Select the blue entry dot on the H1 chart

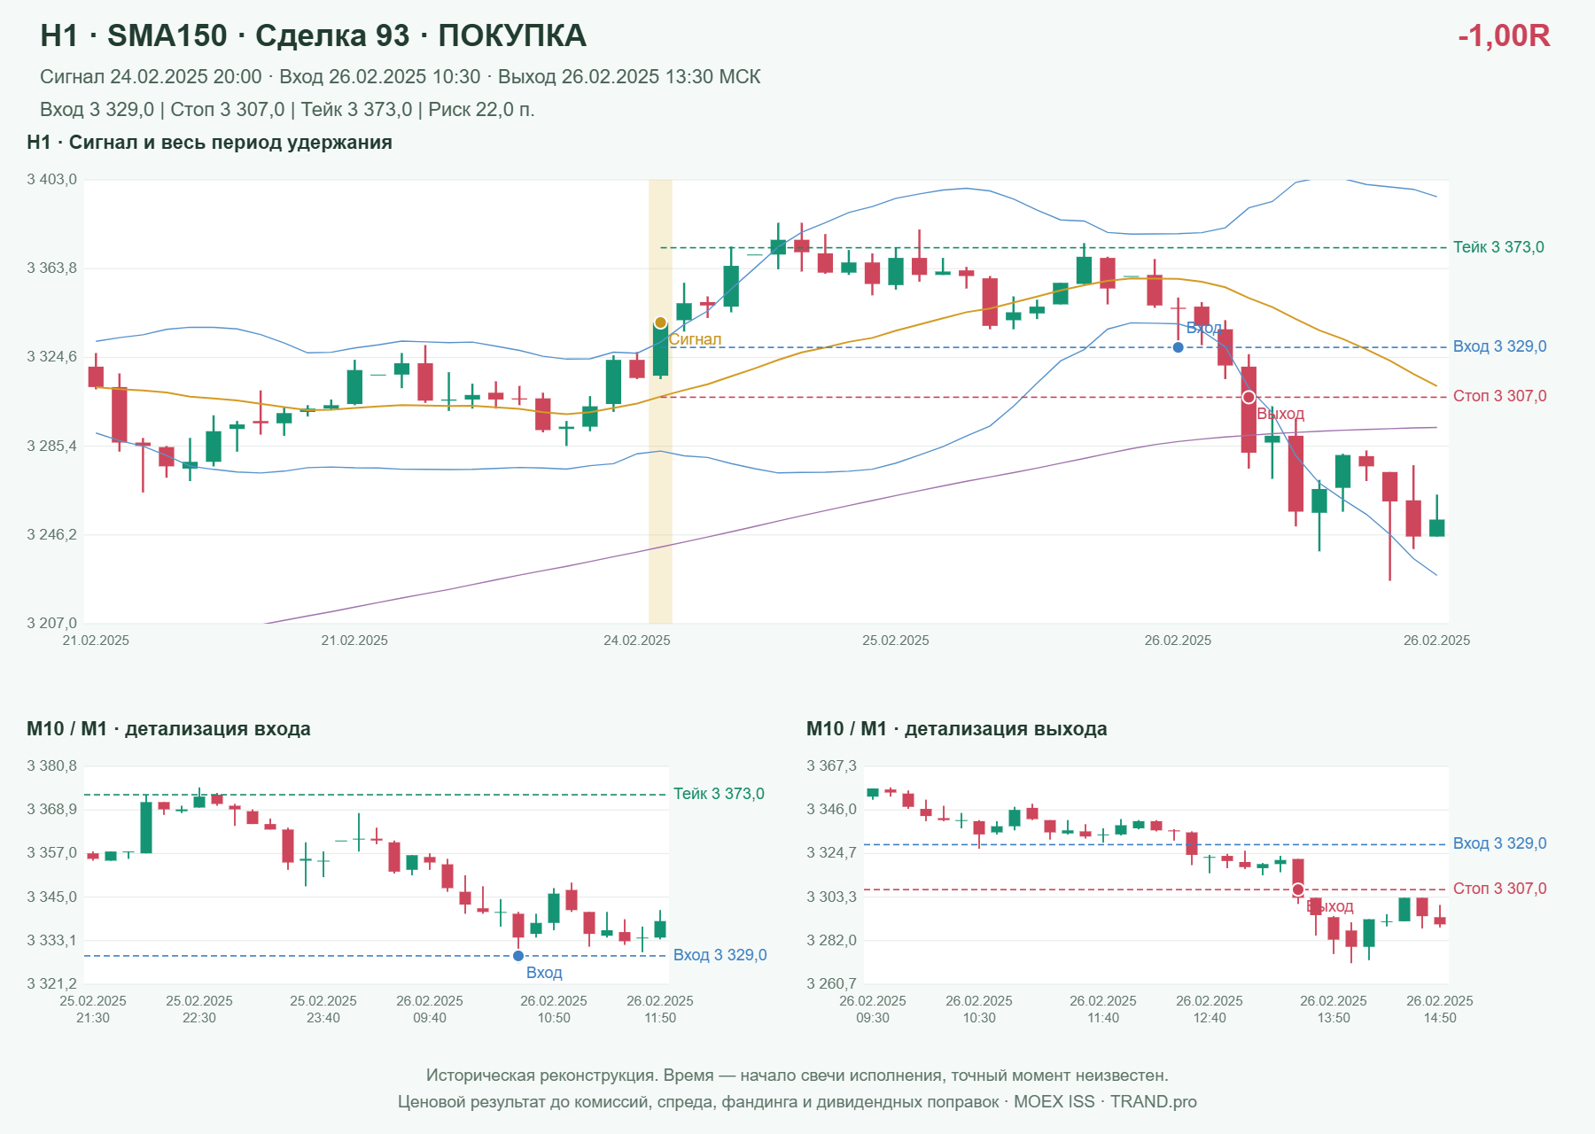(1178, 347)
